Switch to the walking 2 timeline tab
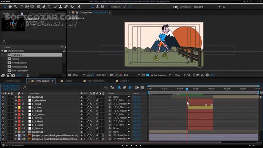Viewport: 263px width, 148px height. coord(124,81)
